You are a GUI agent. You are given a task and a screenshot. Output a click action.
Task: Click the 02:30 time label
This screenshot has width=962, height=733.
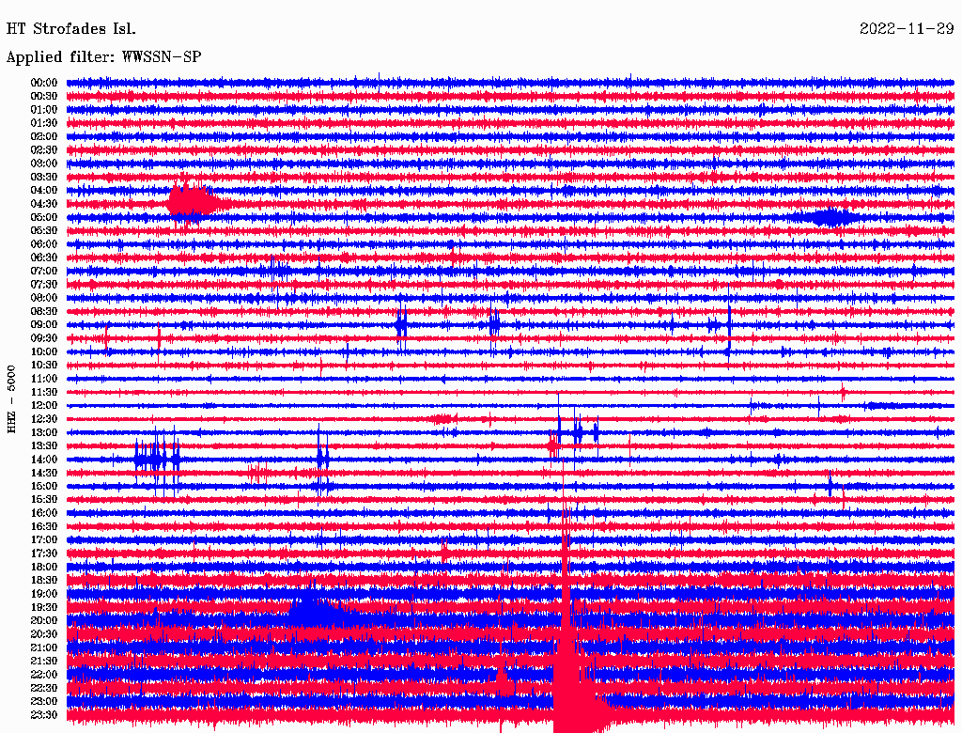(x=44, y=149)
